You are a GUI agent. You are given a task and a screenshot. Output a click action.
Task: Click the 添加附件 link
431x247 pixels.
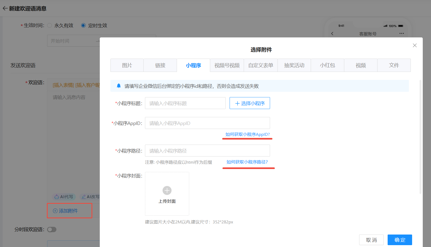click(65, 211)
